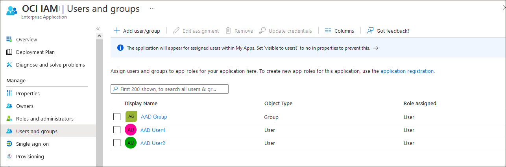
Task: Check the AAD User2 row checkbox
Action: (117, 143)
